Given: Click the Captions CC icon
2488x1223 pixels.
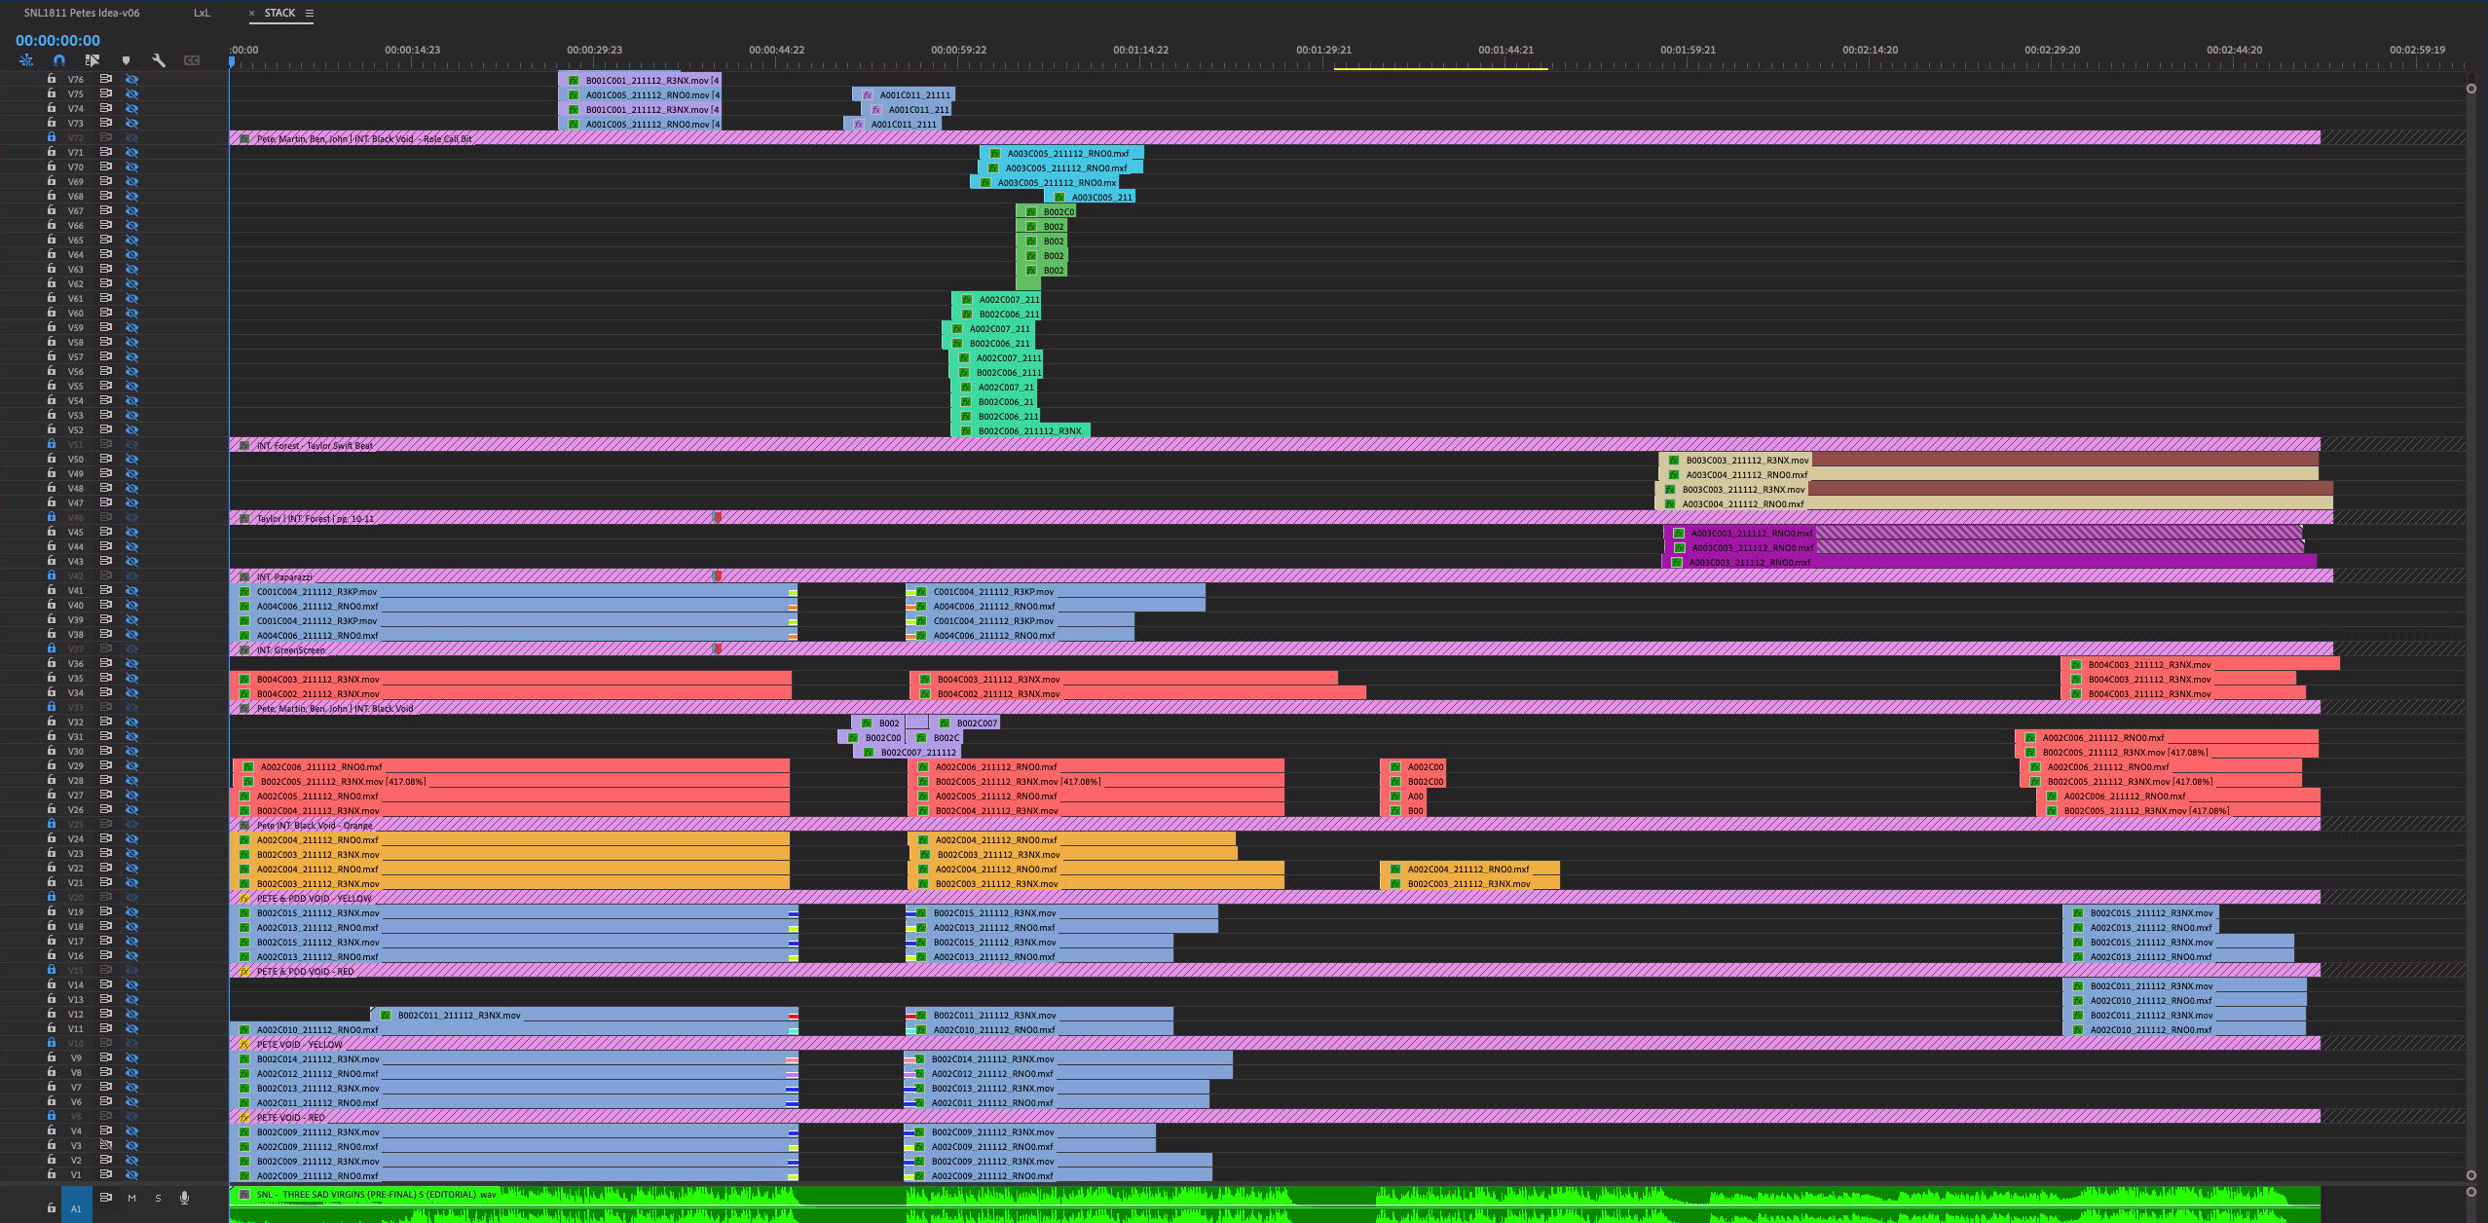Looking at the screenshot, I should tap(192, 60).
